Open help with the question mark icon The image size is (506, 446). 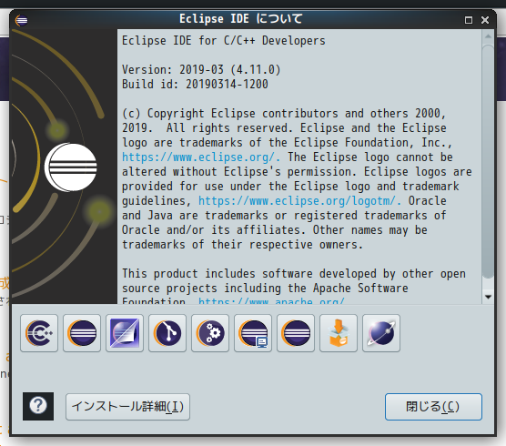(x=38, y=406)
